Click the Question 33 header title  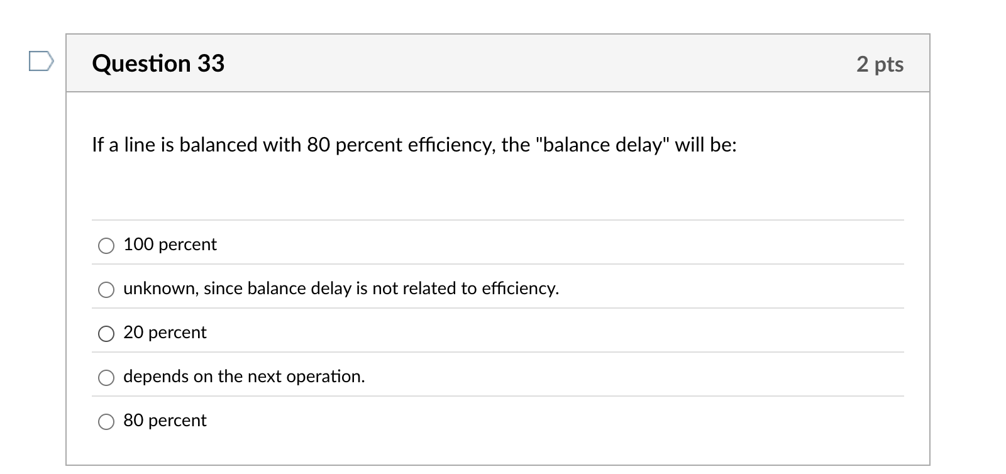click(x=158, y=63)
